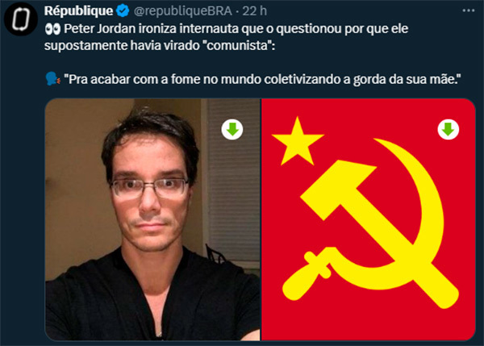The height and width of the screenshot is (346, 484).
Task: Click the green download arrow on the selfie photo
Action: 232,129
